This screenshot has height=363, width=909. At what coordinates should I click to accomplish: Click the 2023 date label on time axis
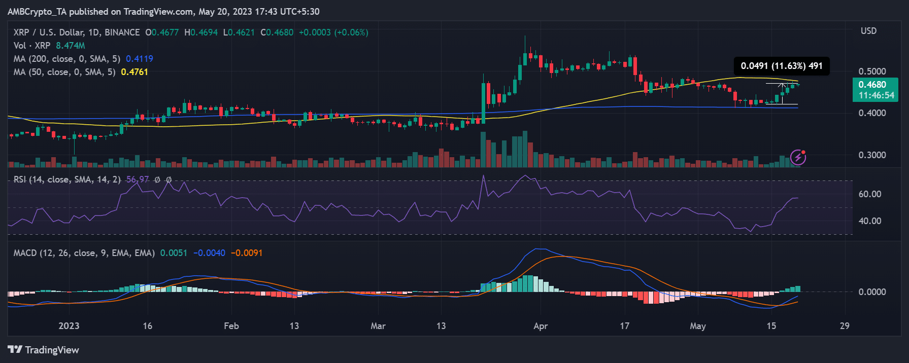69,326
